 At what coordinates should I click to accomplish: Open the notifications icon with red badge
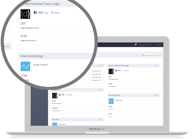pos(135,44)
